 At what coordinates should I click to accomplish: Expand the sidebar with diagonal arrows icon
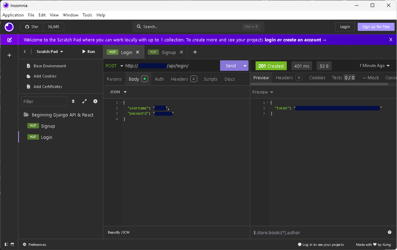(84, 101)
